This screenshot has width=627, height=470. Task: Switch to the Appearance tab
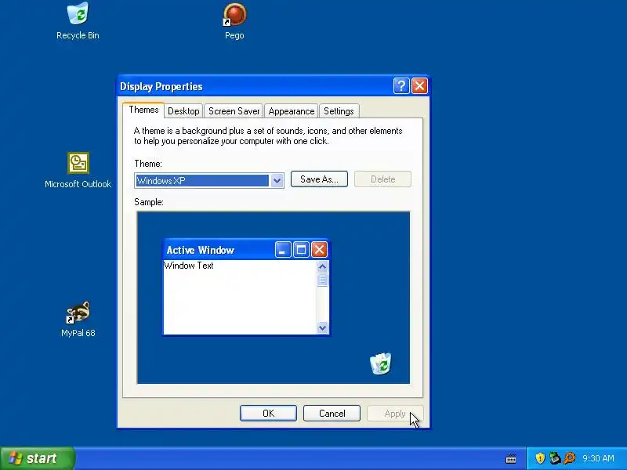pos(291,111)
